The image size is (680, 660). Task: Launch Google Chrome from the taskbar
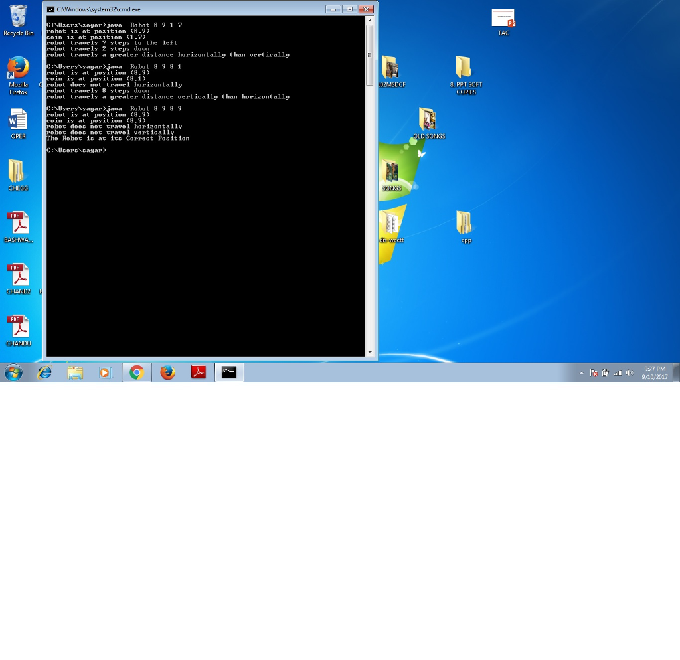coord(136,372)
